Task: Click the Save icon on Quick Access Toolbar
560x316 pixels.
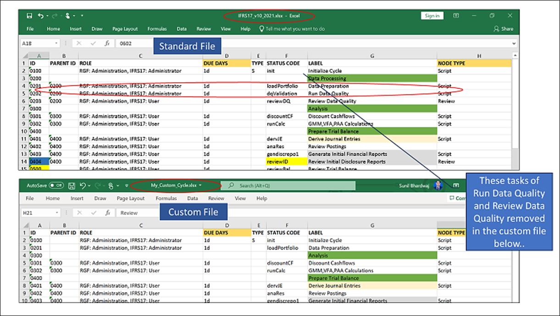Action: pyautogui.click(x=29, y=15)
